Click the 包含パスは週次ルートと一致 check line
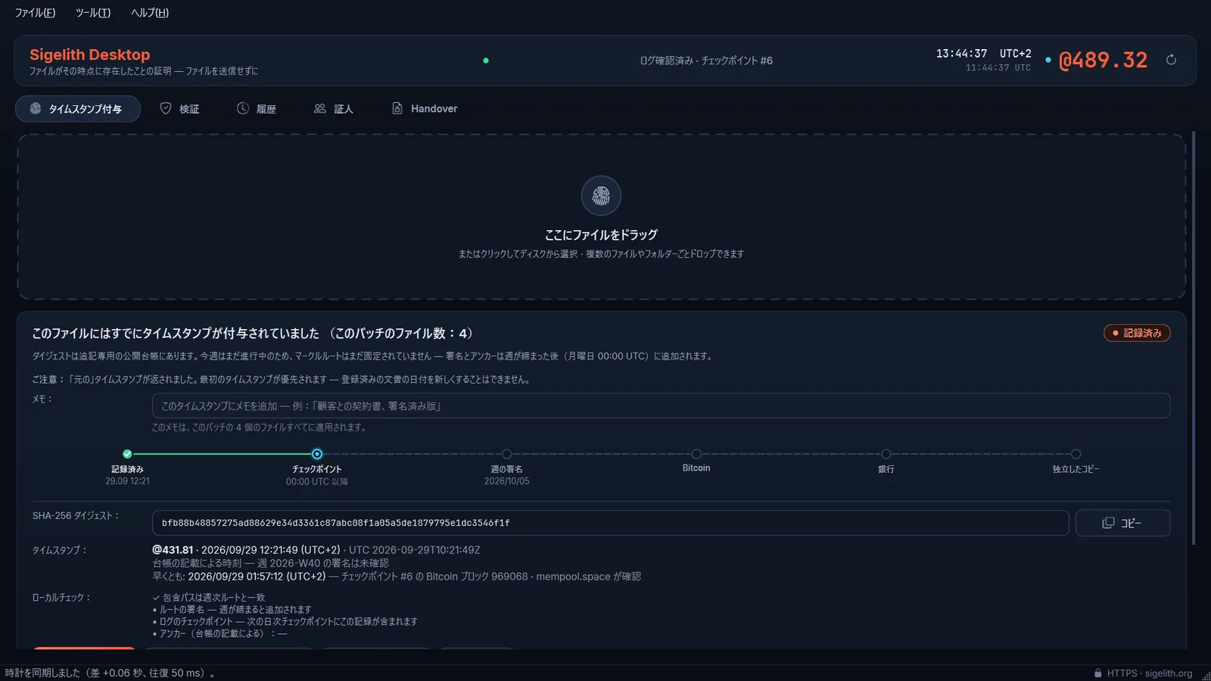The image size is (1211, 681). click(209, 597)
